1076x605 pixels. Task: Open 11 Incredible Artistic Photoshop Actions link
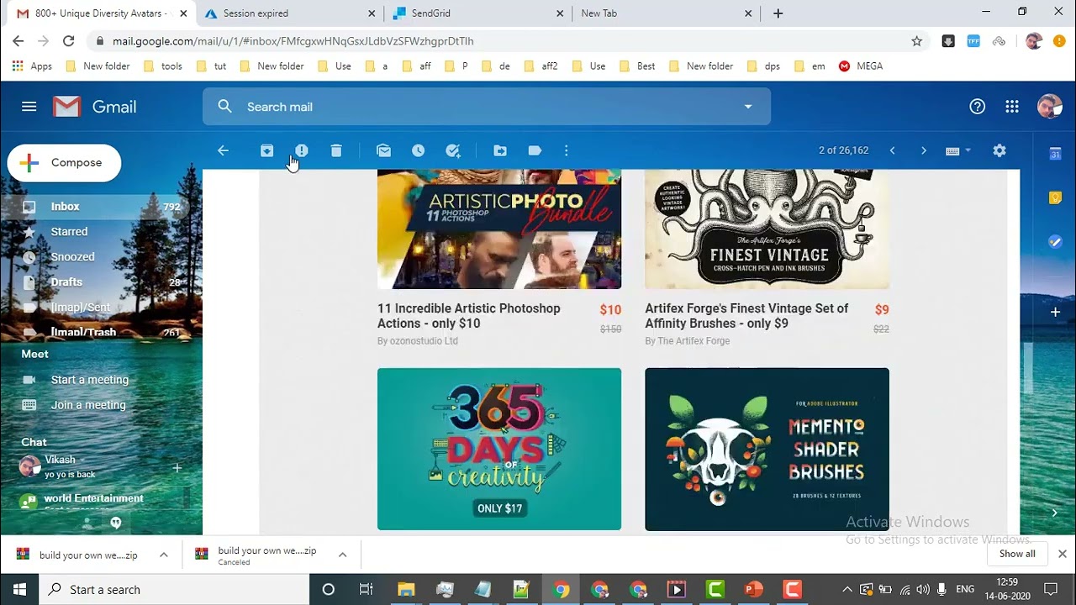(x=469, y=316)
